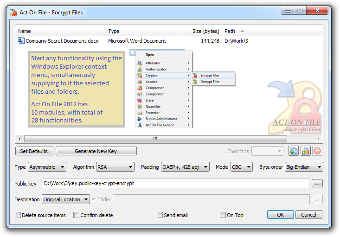Click the red remove item icon button

(x=317, y=151)
